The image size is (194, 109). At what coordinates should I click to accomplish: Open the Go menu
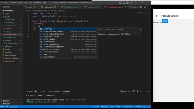click(25, 2)
